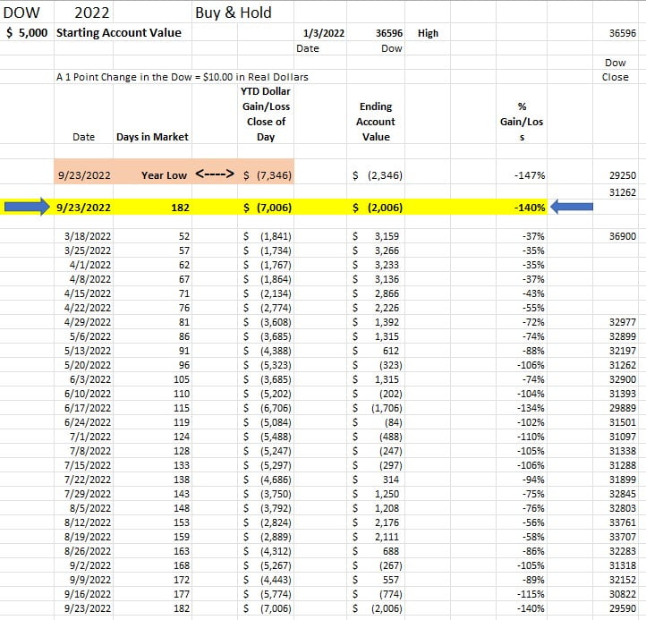646x620 pixels.
Task: Select the 'High' label cell
Action: (428, 33)
